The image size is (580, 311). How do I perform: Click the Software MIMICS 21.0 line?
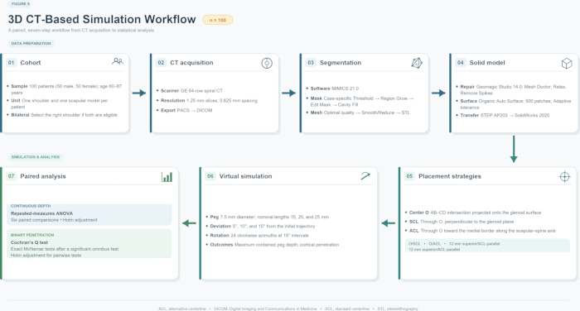(332, 89)
